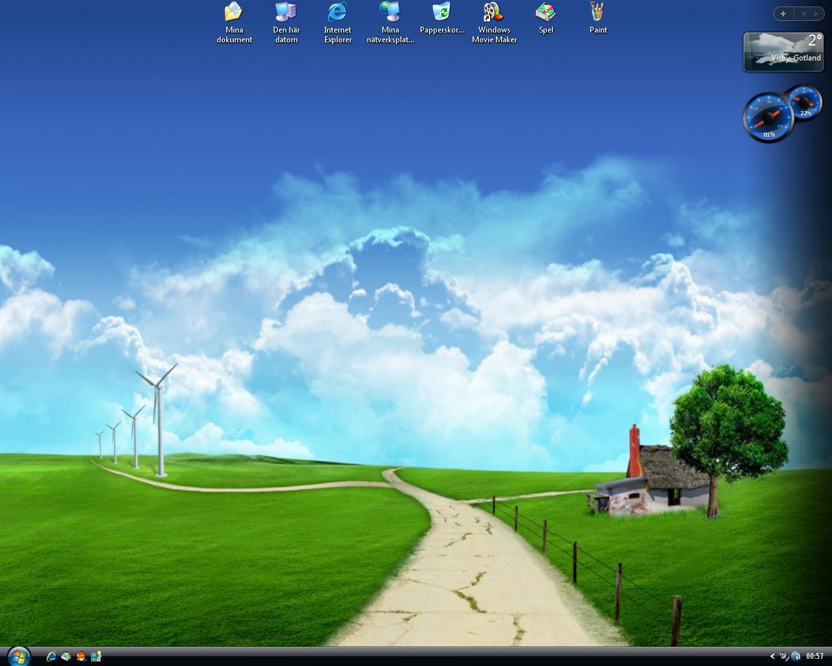Click the sidebar plus button to add gadgets
Image resolution: width=832 pixels, height=666 pixels.
[783, 14]
